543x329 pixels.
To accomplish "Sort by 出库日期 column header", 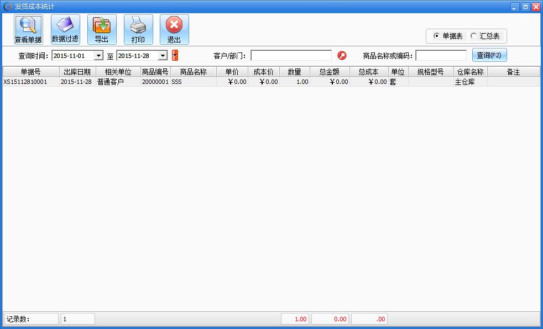I will click(77, 72).
